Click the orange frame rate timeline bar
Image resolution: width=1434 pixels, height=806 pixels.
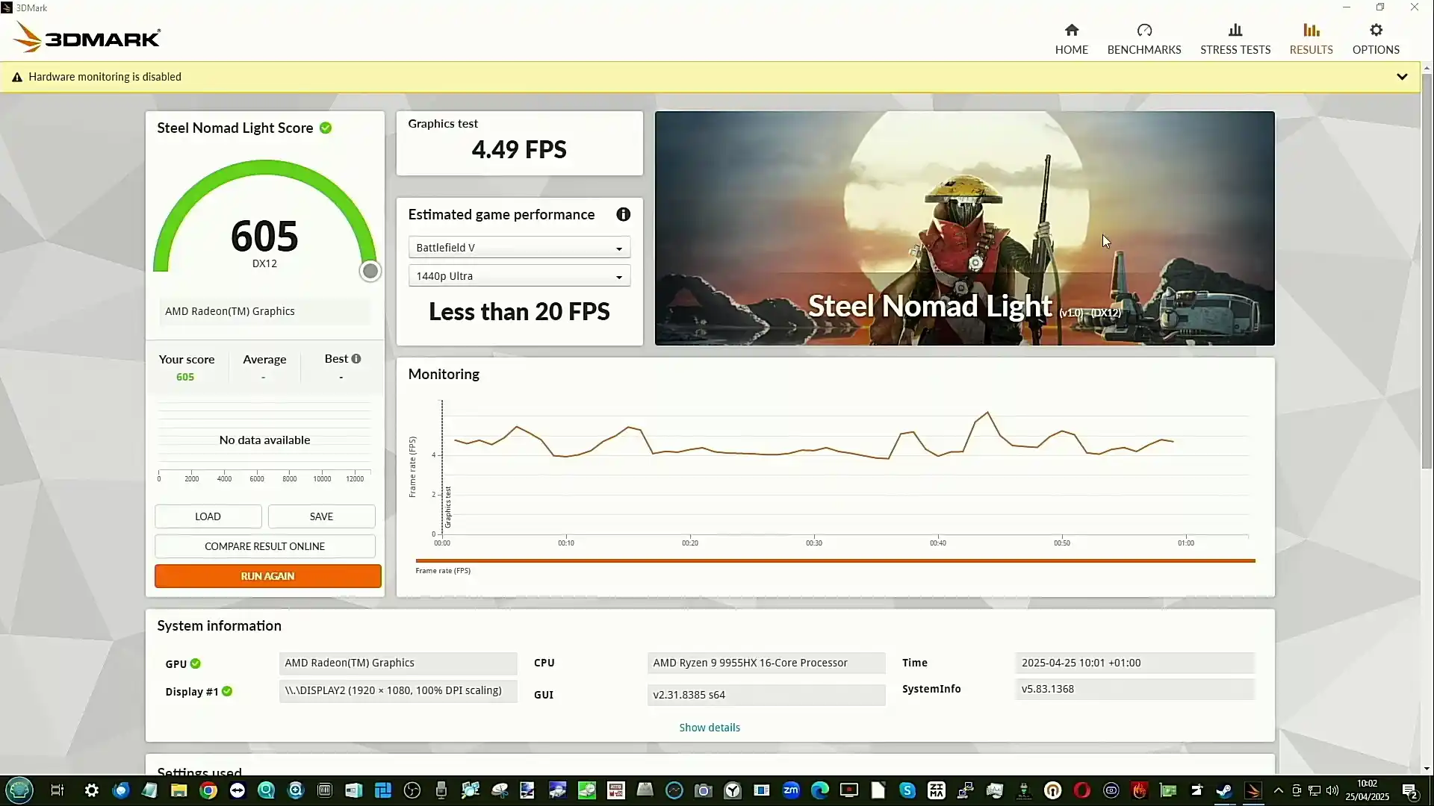tap(834, 560)
